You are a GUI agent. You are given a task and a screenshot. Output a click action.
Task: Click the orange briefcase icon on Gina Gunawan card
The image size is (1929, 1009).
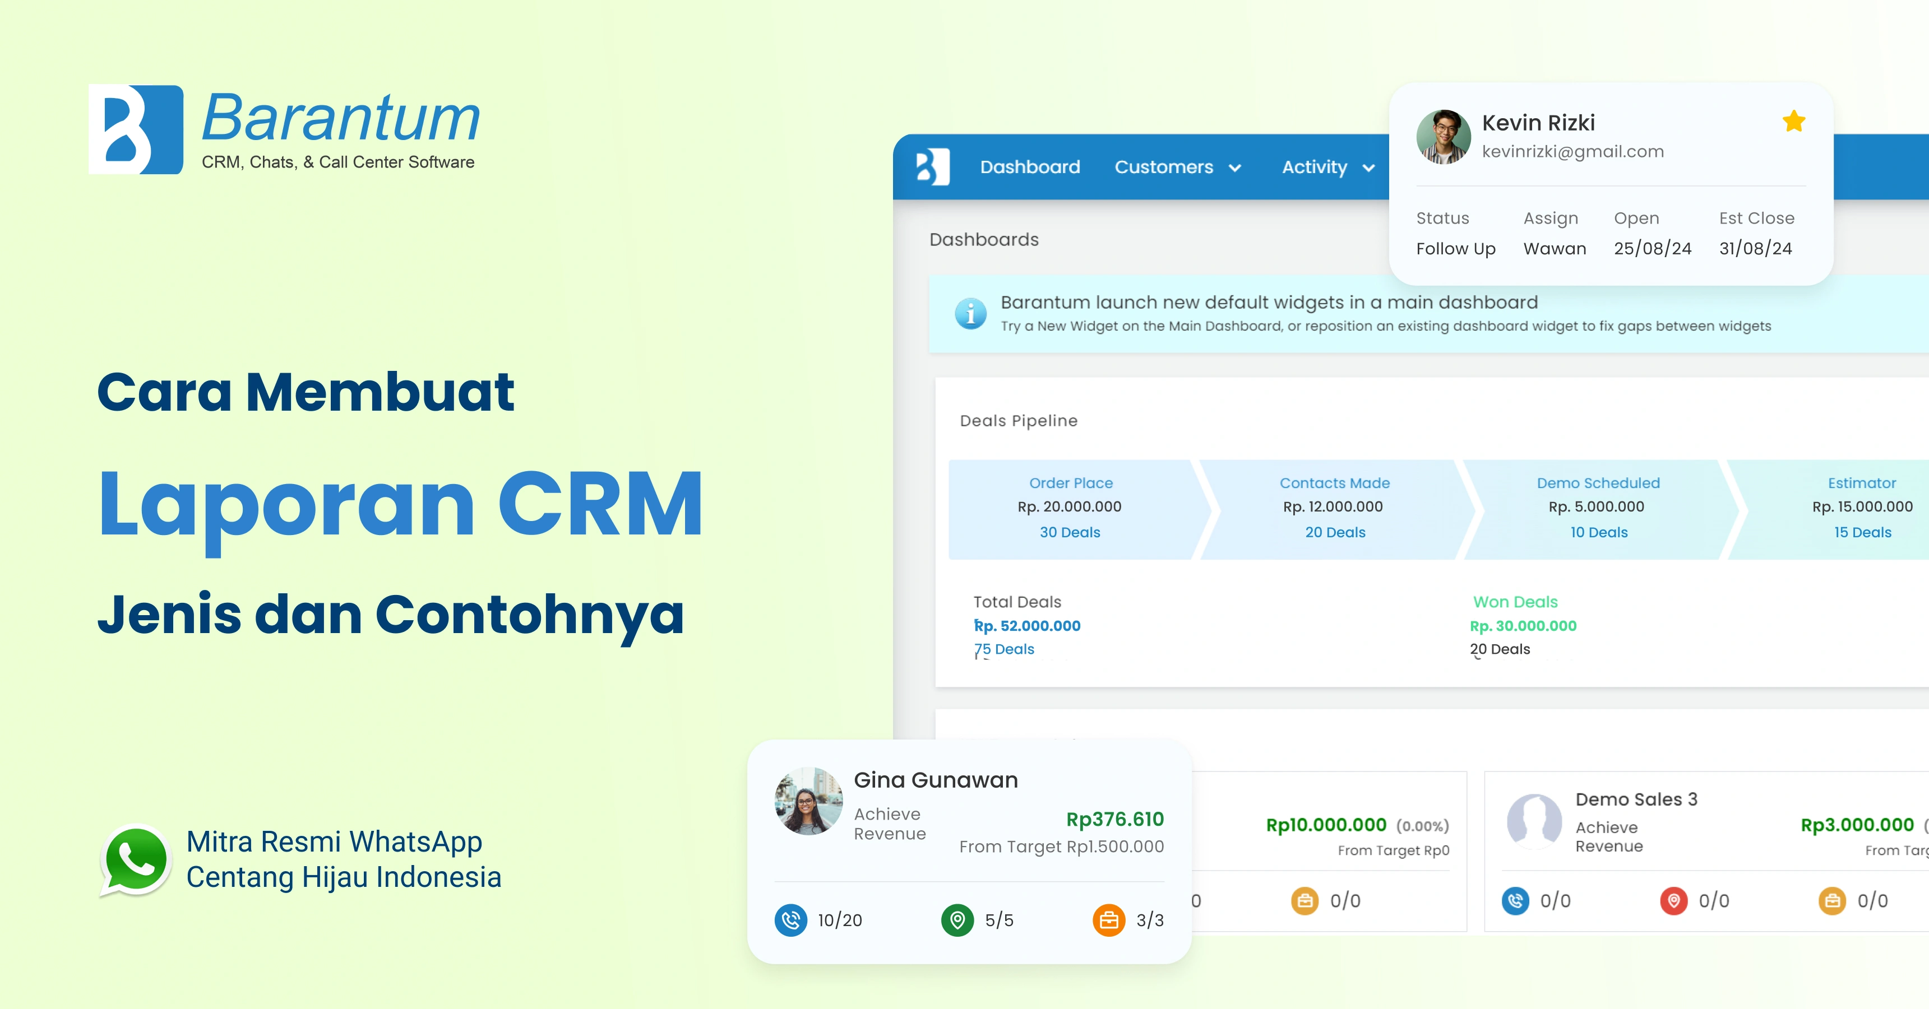coord(1109,920)
